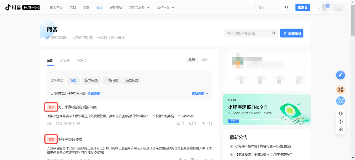The width and height of the screenshot is (355, 160).
Task: Select the 最热 sort toggle
Action: pos(205,60)
